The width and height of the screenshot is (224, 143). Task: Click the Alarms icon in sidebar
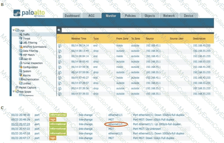(21, 75)
